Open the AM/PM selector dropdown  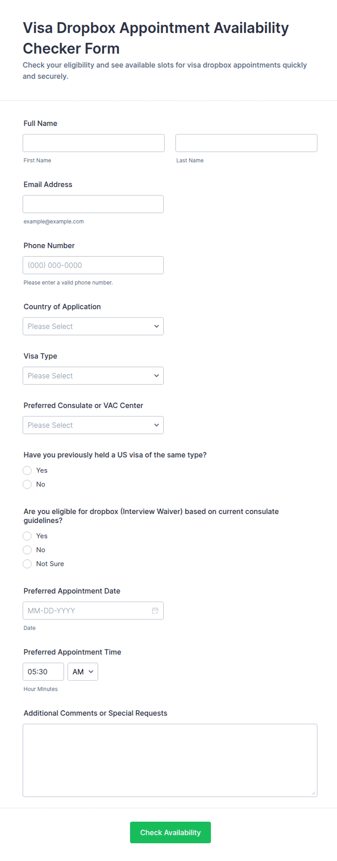pos(83,672)
